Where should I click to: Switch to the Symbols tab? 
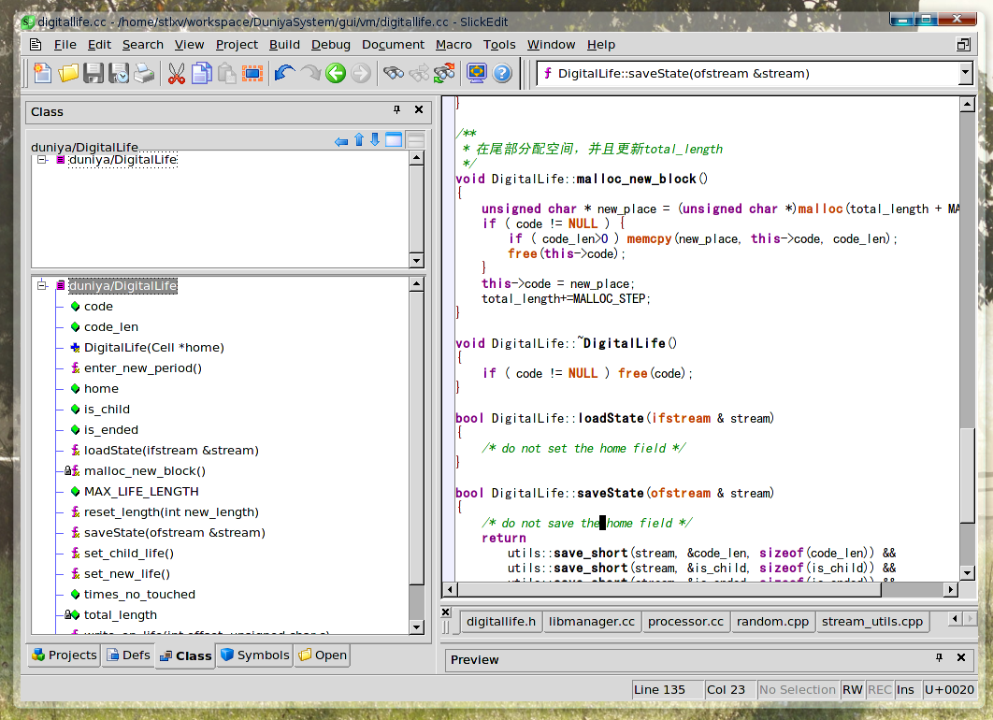[254, 655]
